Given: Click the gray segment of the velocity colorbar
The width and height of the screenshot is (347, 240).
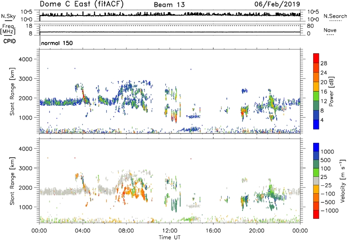Looking at the screenshot, I should (316, 181).
